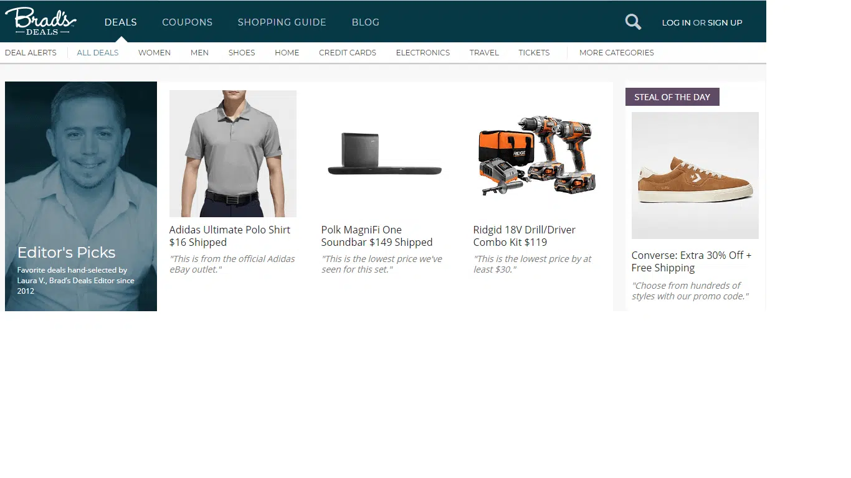The image size is (851, 478).
Task: Click the Steal of the Day label
Action: 672,97
